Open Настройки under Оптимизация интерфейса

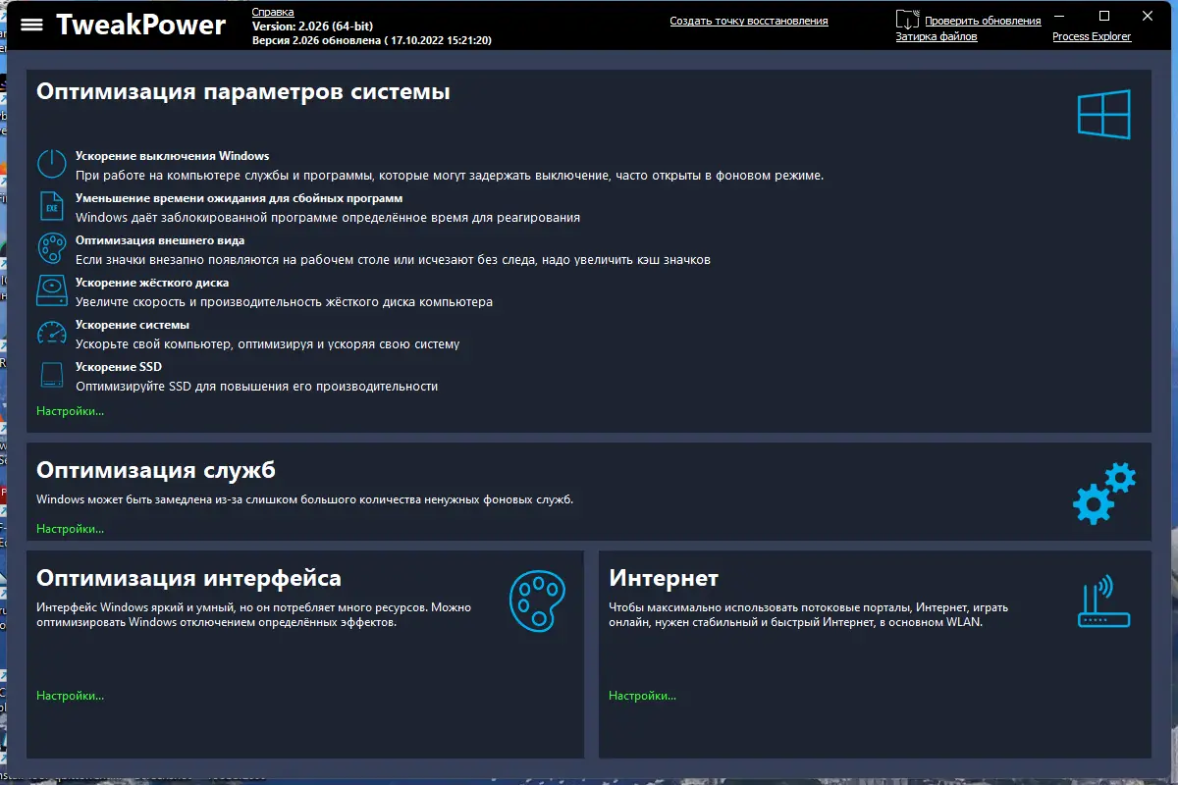(x=70, y=696)
